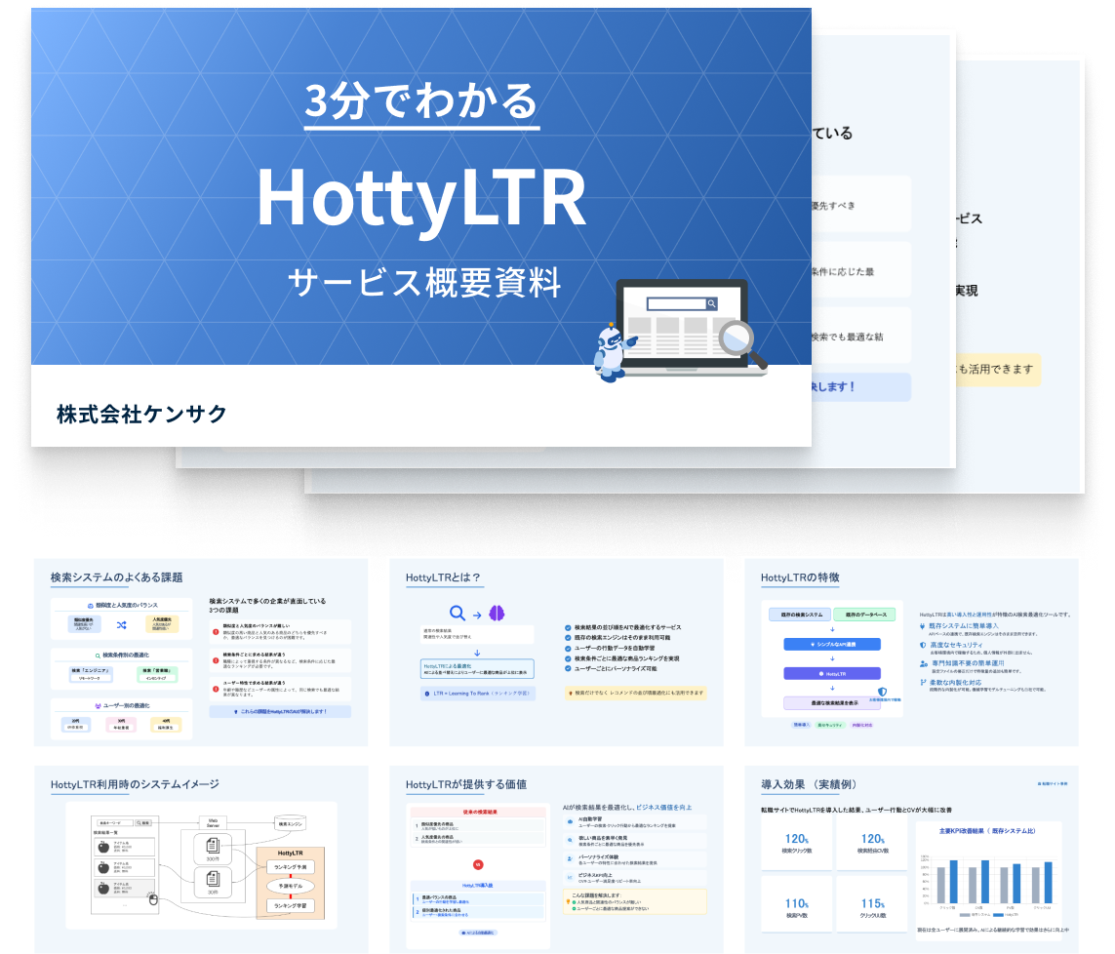
Task: Open the 検索システムのよくある課題 slide thumbnail
Action: [201, 652]
